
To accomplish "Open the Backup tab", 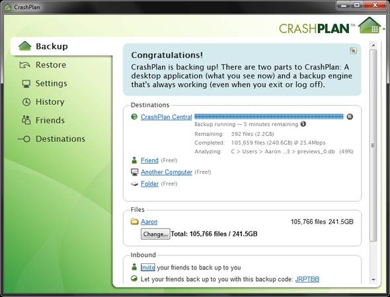I will (x=61, y=46).
